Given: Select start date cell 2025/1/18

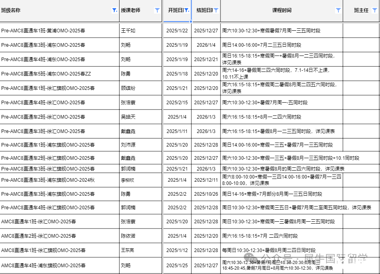Looking at the screenshot, I should click(177, 74).
